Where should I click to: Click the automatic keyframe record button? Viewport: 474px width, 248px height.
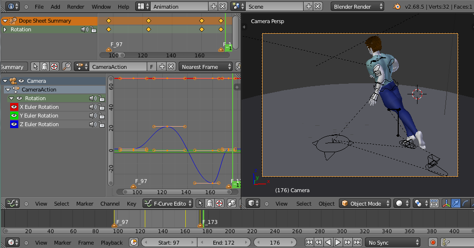433,243
